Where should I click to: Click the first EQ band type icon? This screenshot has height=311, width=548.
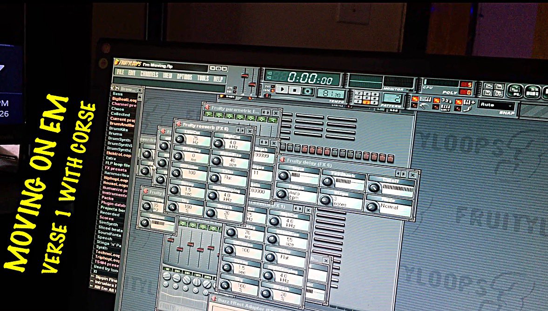pos(209,114)
